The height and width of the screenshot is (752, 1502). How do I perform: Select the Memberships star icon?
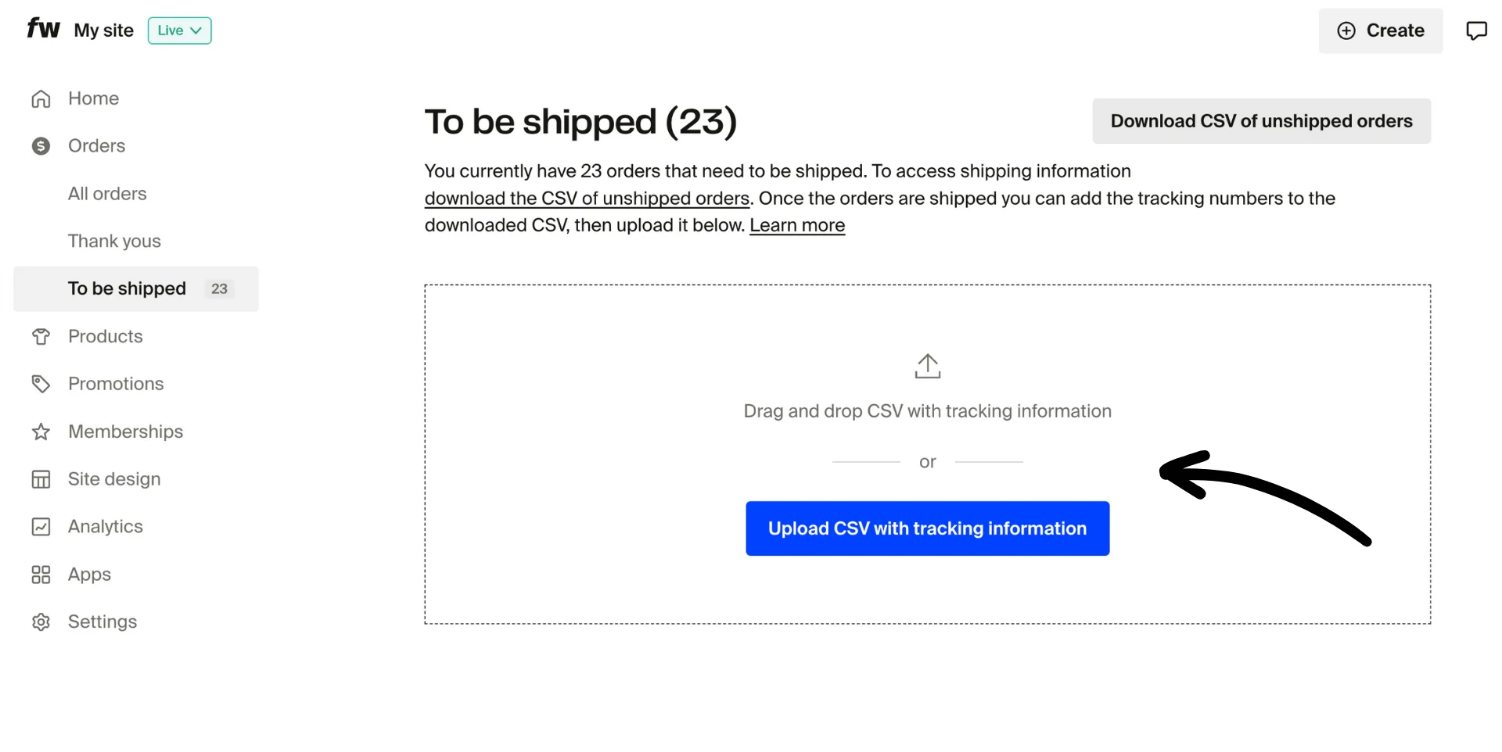pos(40,431)
